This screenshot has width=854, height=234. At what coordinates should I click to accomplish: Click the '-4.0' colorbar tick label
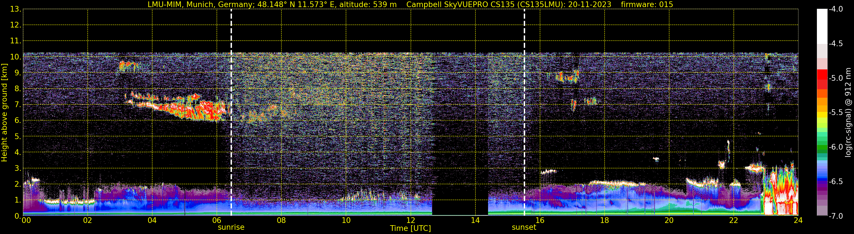(x=835, y=9)
